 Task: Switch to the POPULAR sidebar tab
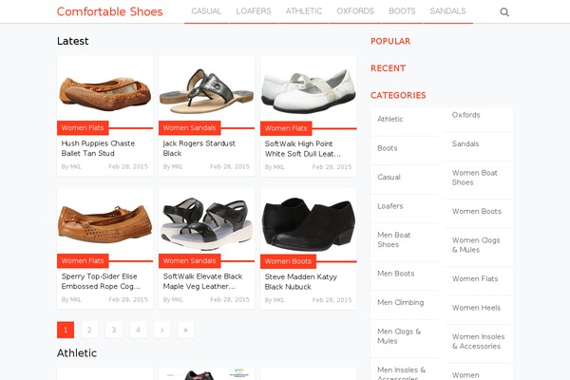coord(390,41)
